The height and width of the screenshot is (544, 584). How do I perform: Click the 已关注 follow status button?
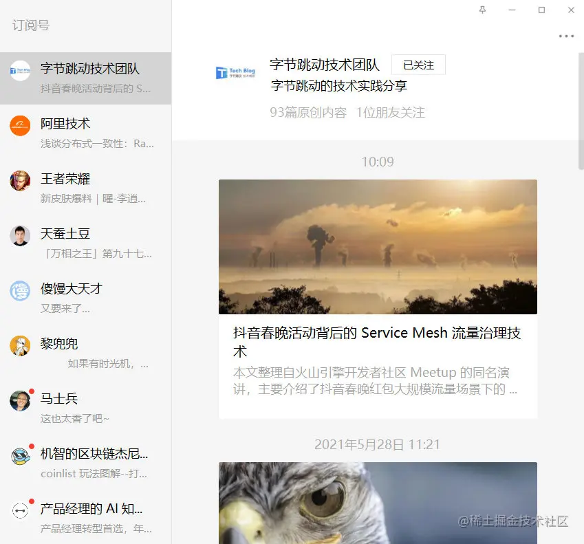click(x=418, y=65)
